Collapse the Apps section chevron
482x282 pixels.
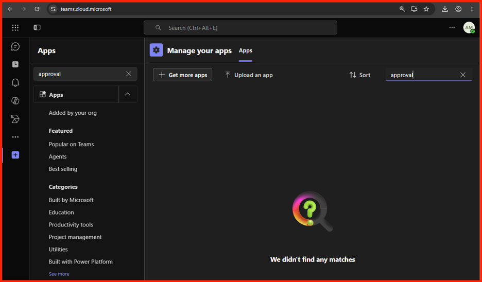click(x=128, y=94)
